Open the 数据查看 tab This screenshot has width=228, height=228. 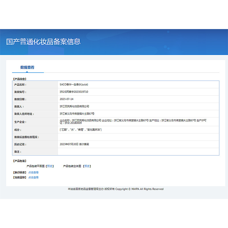click(x=27, y=67)
